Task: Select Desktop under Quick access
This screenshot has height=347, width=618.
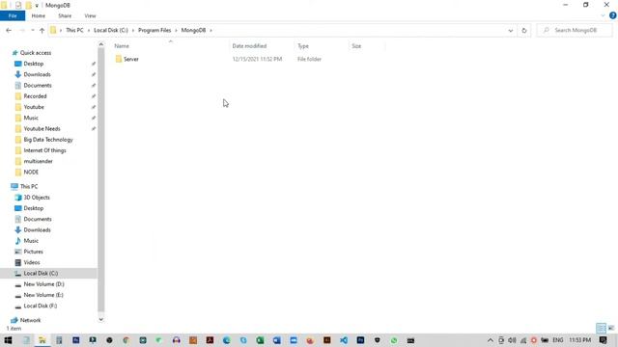Action: click(x=34, y=64)
